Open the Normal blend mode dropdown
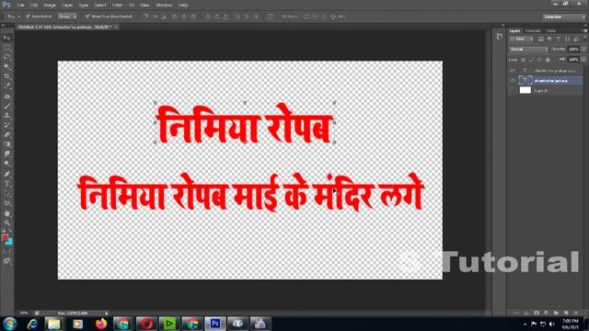Image resolution: width=589 pixels, height=331 pixels. click(528, 49)
